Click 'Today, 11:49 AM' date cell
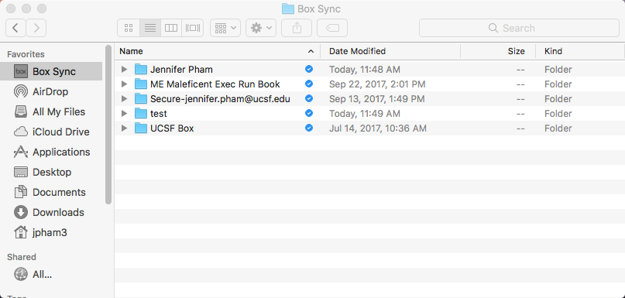625x298 pixels. point(365,114)
